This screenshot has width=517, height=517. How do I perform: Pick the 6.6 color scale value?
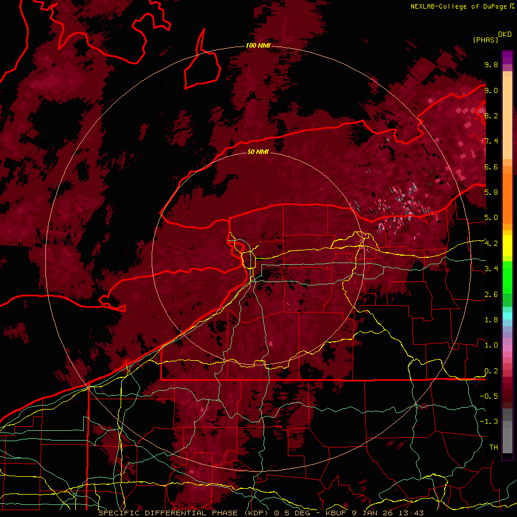(491, 167)
